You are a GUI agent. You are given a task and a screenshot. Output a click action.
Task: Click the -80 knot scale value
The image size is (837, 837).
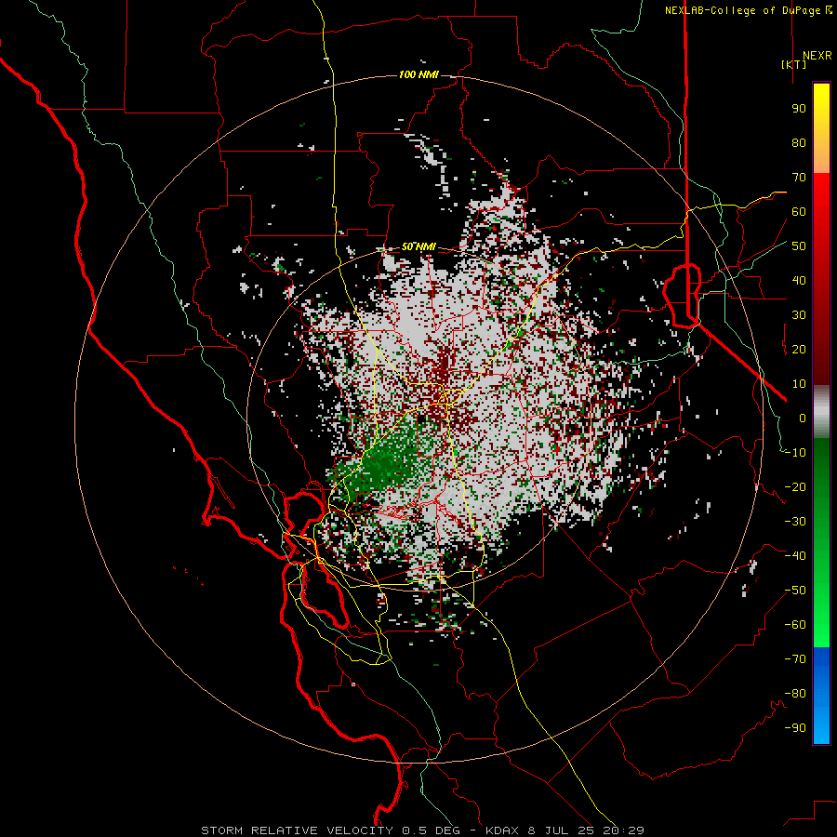click(x=795, y=694)
